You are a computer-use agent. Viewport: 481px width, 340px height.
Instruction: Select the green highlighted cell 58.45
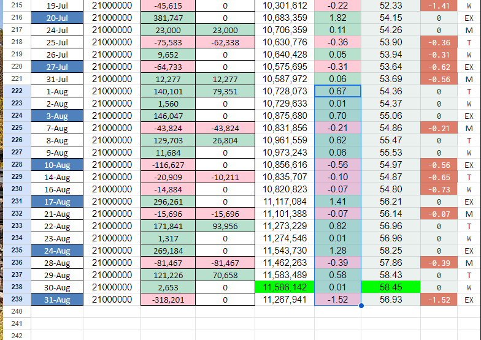coord(391,287)
